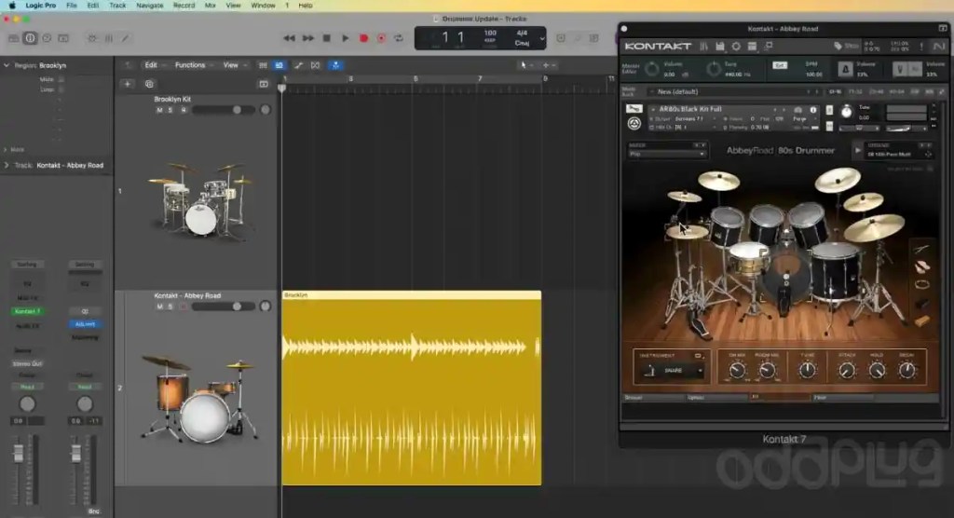Click the Play transport button
The height and width of the screenshot is (518, 954).
[x=345, y=38]
